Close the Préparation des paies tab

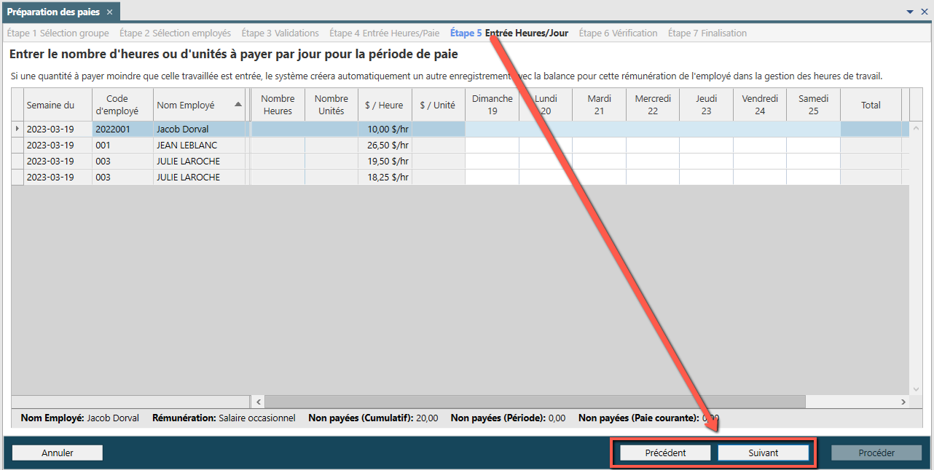coord(109,12)
